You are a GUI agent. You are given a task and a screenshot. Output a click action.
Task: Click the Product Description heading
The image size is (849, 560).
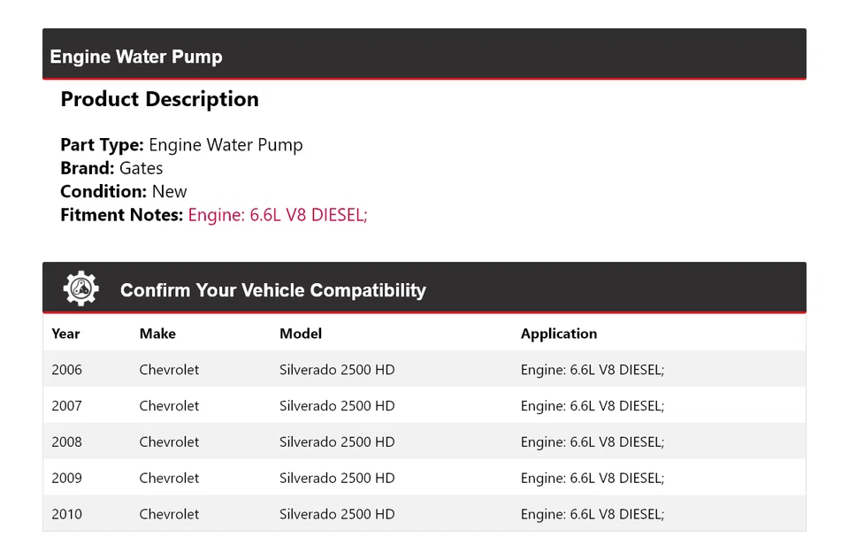pos(159,99)
